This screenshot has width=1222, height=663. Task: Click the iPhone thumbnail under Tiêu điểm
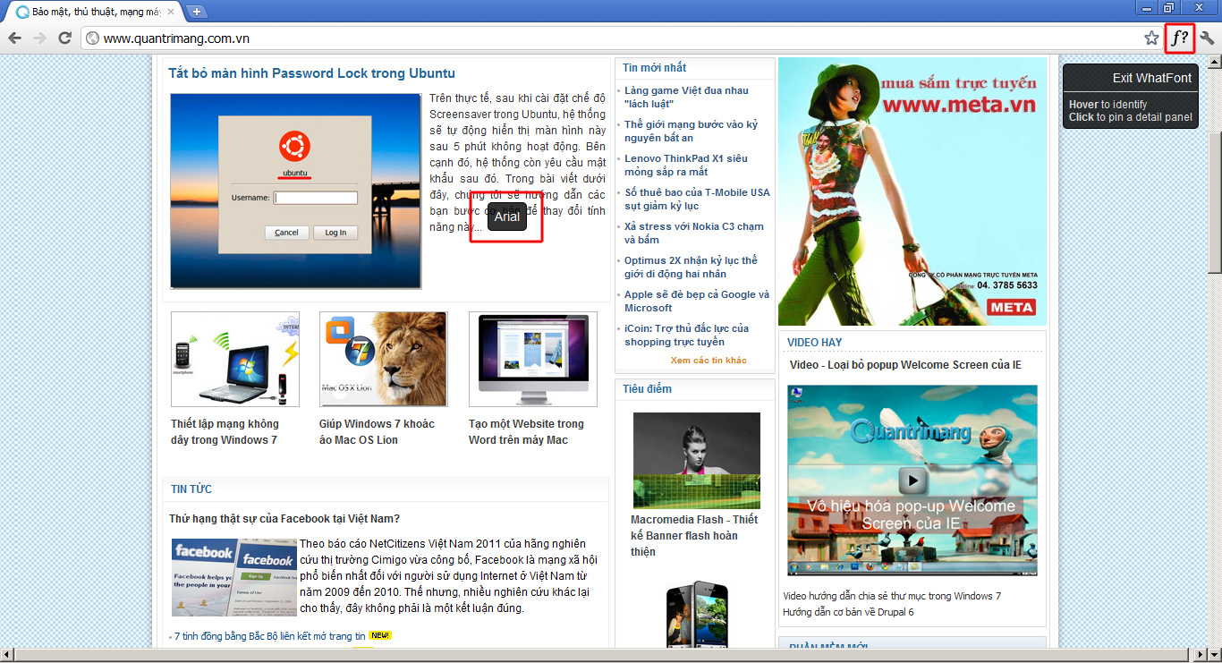tap(697, 614)
